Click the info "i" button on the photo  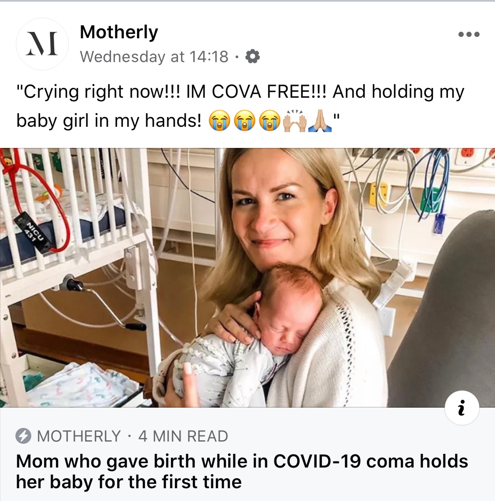(x=462, y=409)
